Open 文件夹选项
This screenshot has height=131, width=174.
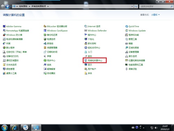click(x=10, y=65)
